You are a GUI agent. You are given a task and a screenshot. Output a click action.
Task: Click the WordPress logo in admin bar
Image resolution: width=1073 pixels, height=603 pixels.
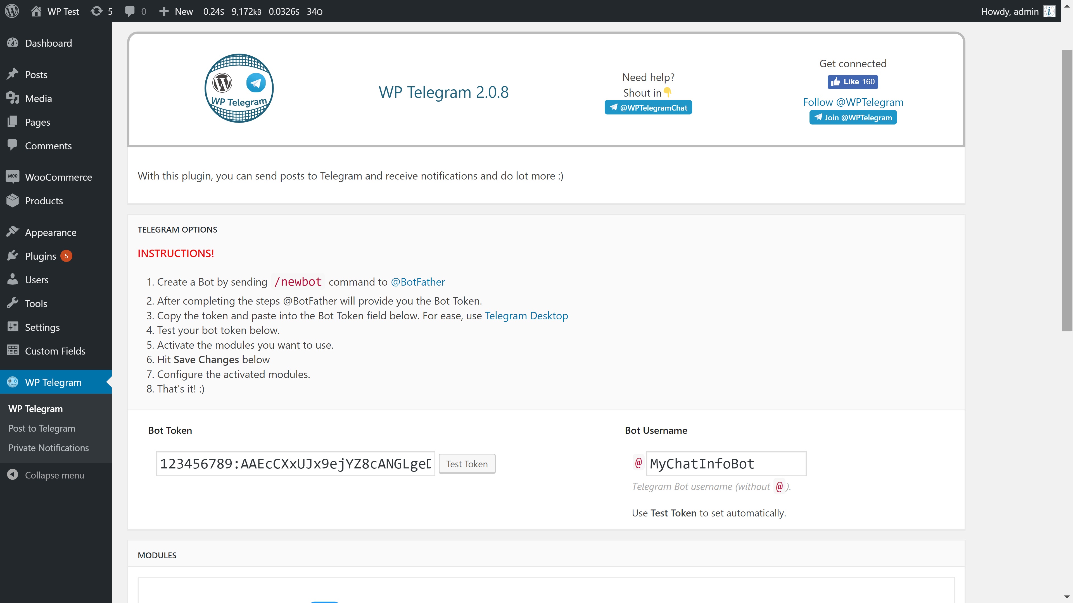pos(12,11)
